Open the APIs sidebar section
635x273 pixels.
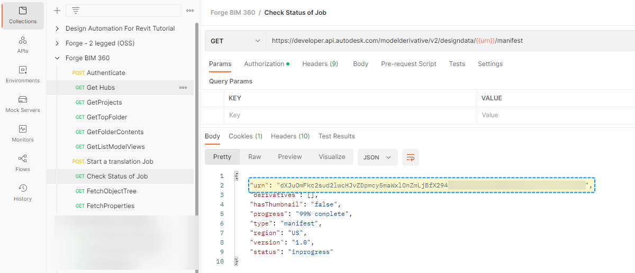coord(23,45)
